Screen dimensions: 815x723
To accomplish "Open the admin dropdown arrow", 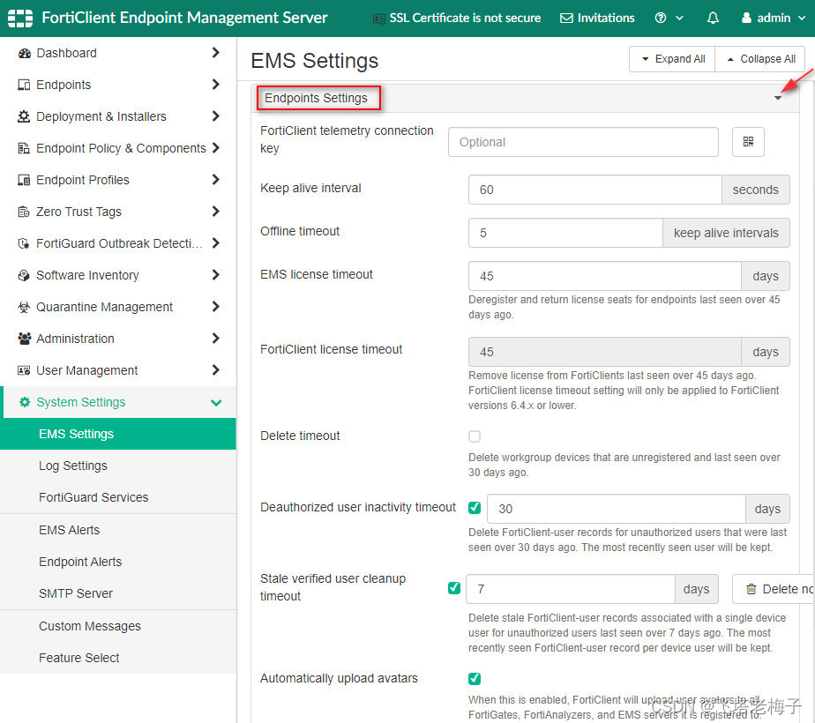I will [802, 19].
